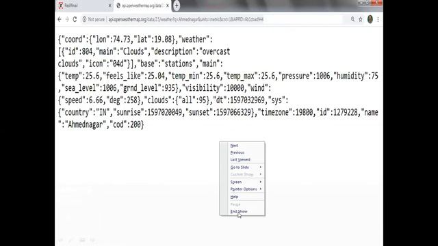Viewport: 438px width, 246px height.
Task: Close the openweathermap tab
Action: point(167,5)
